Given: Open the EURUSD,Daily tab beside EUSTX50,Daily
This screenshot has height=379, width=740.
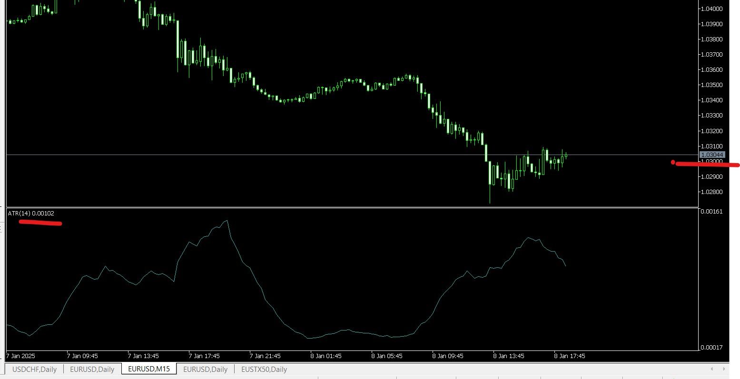Looking at the screenshot, I should (205, 369).
